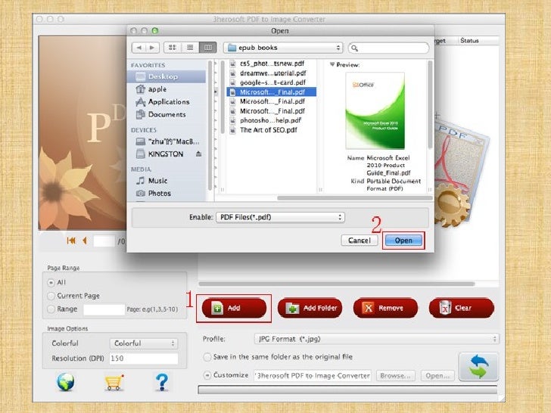Go forward in the Open dialog
The width and height of the screenshot is (551, 413).
pyautogui.click(x=152, y=48)
